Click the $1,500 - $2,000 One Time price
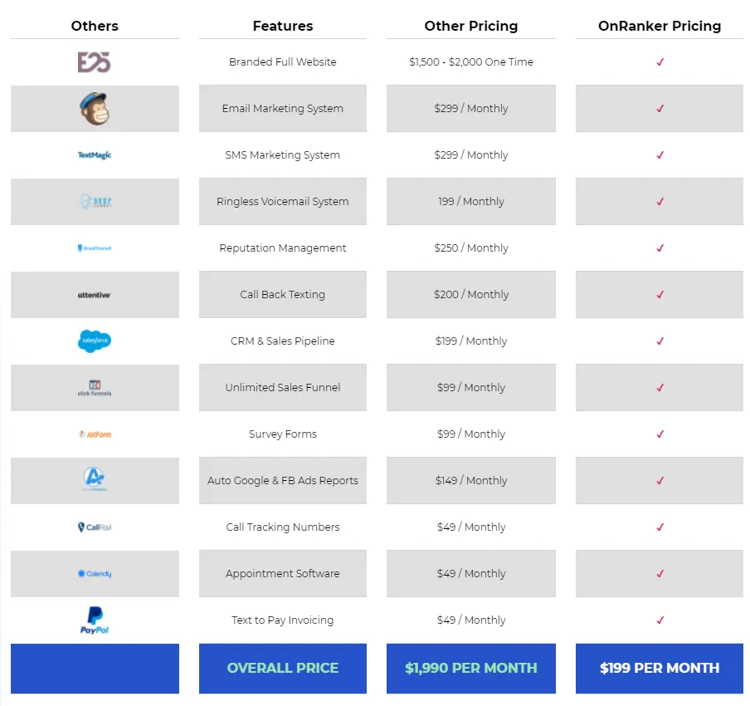 (x=471, y=61)
